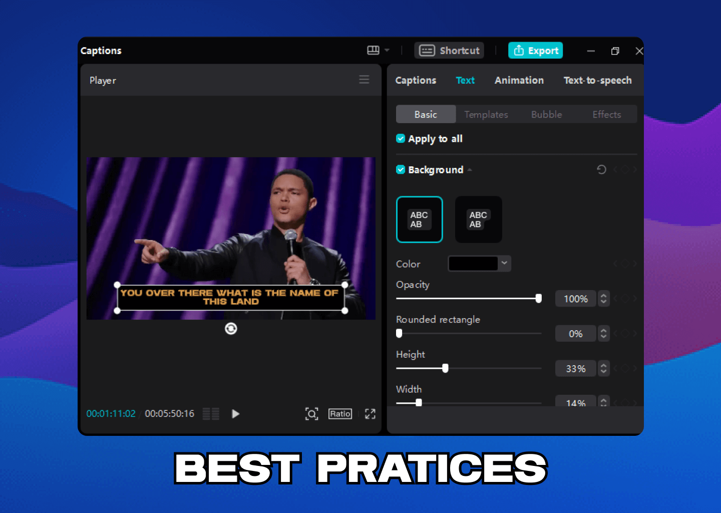Open the Player hamburger menu

364,80
